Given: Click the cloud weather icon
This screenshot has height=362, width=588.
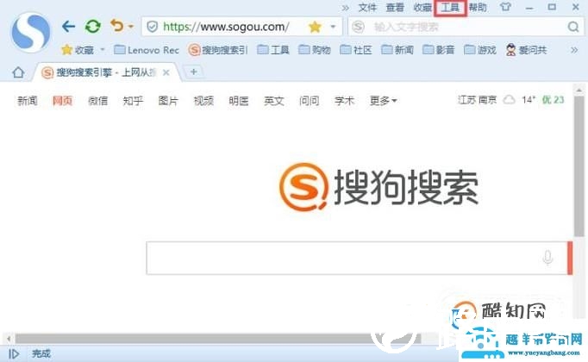Looking at the screenshot, I should pos(509,100).
